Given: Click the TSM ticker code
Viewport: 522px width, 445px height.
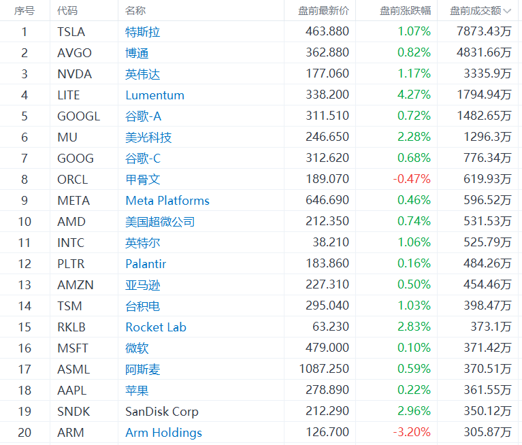Looking at the screenshot, I should [70, 306].
